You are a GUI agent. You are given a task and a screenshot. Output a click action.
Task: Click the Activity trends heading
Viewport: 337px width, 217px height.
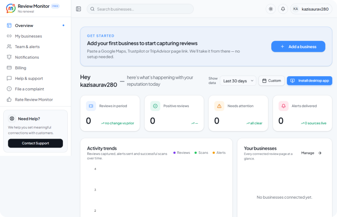(102, 148)
